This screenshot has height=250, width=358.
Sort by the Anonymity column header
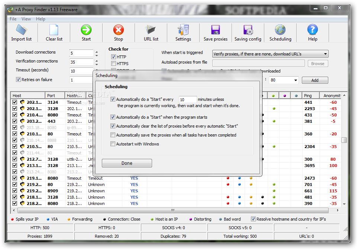click(330, 96)
